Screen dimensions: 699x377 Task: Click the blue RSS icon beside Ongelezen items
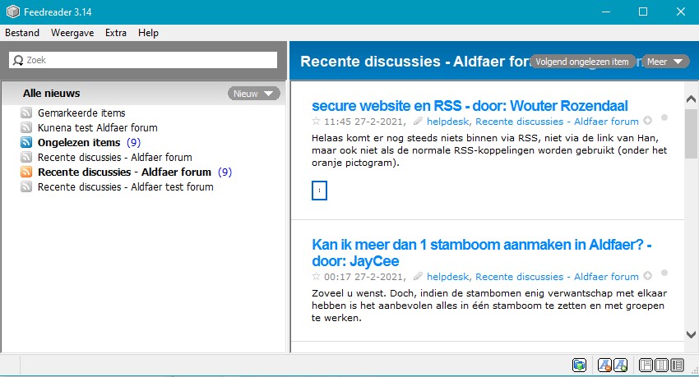[26, 143]
